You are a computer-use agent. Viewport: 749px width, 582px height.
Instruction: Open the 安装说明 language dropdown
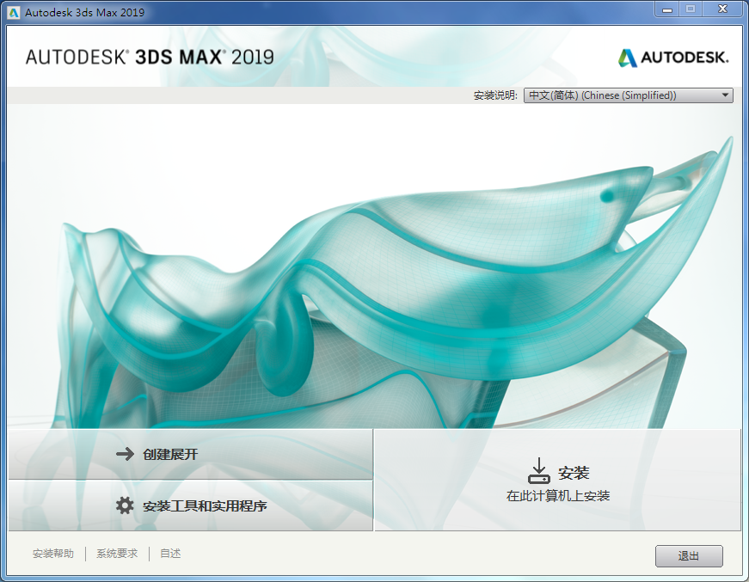point(628,95)
